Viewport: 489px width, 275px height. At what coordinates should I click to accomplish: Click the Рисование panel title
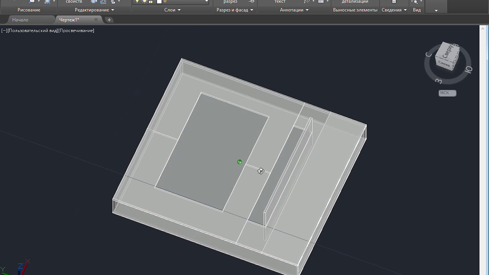click(x=29, y=10)
